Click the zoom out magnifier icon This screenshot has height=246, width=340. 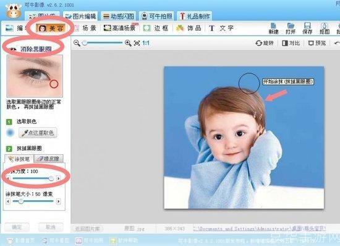(77, 43)
